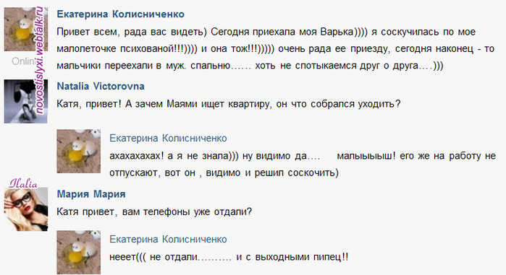
Task: Open the Natalia Victorovna profile link
Action: [x=101, y=86]
